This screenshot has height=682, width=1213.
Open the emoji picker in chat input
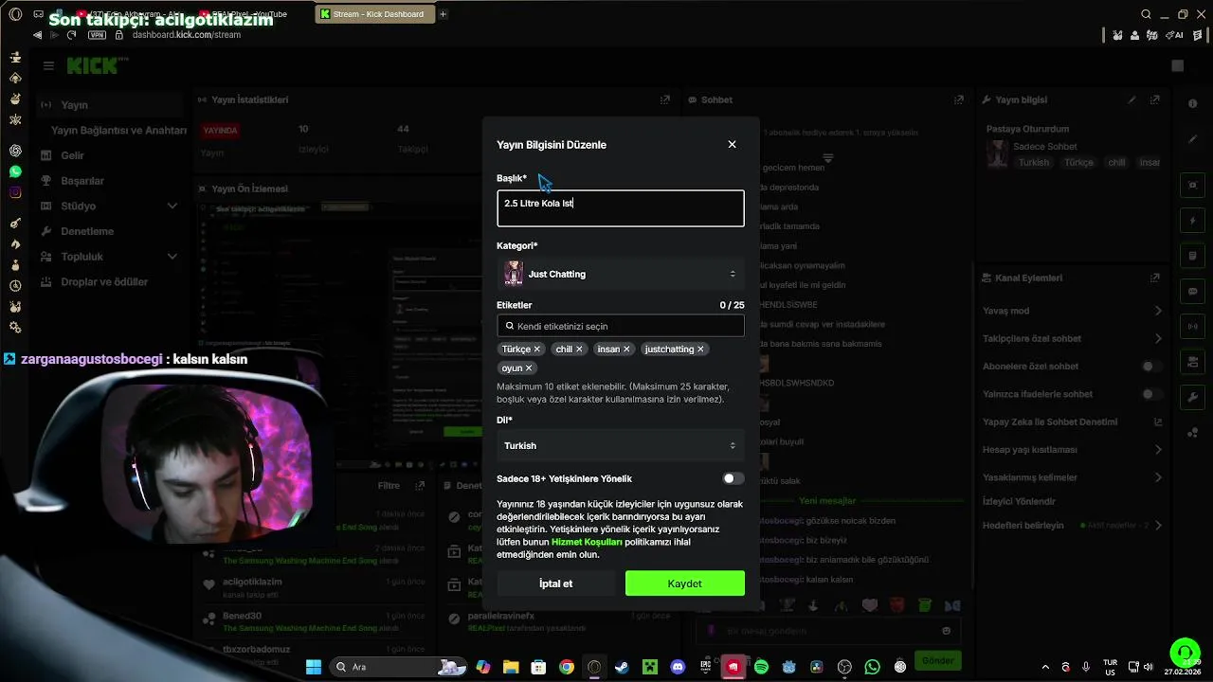(x=946, y=631)
